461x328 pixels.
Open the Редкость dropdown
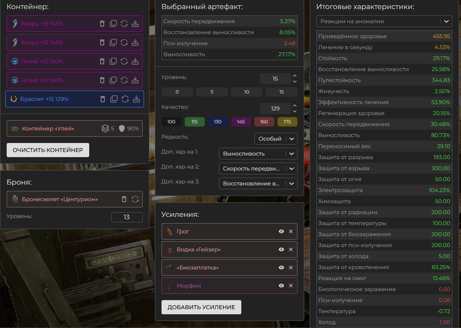tap(275, 139)
